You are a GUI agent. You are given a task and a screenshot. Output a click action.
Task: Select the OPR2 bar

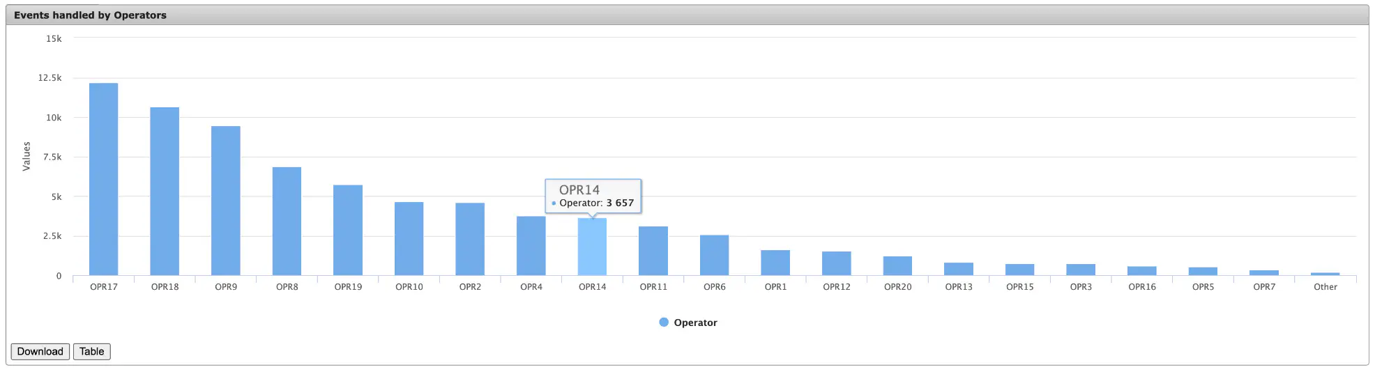click(x=470, y=240)
